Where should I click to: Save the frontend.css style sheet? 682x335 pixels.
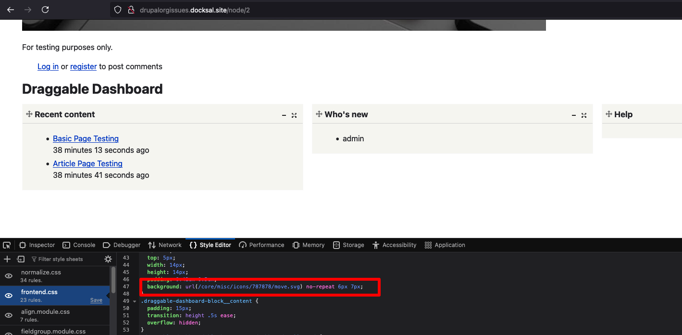pos(96,300)
